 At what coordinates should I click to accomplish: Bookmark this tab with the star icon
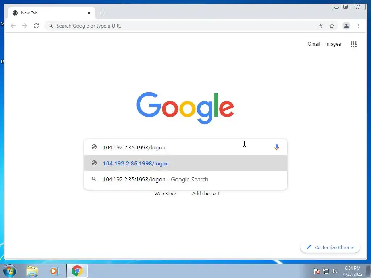[x=332, y=26]
